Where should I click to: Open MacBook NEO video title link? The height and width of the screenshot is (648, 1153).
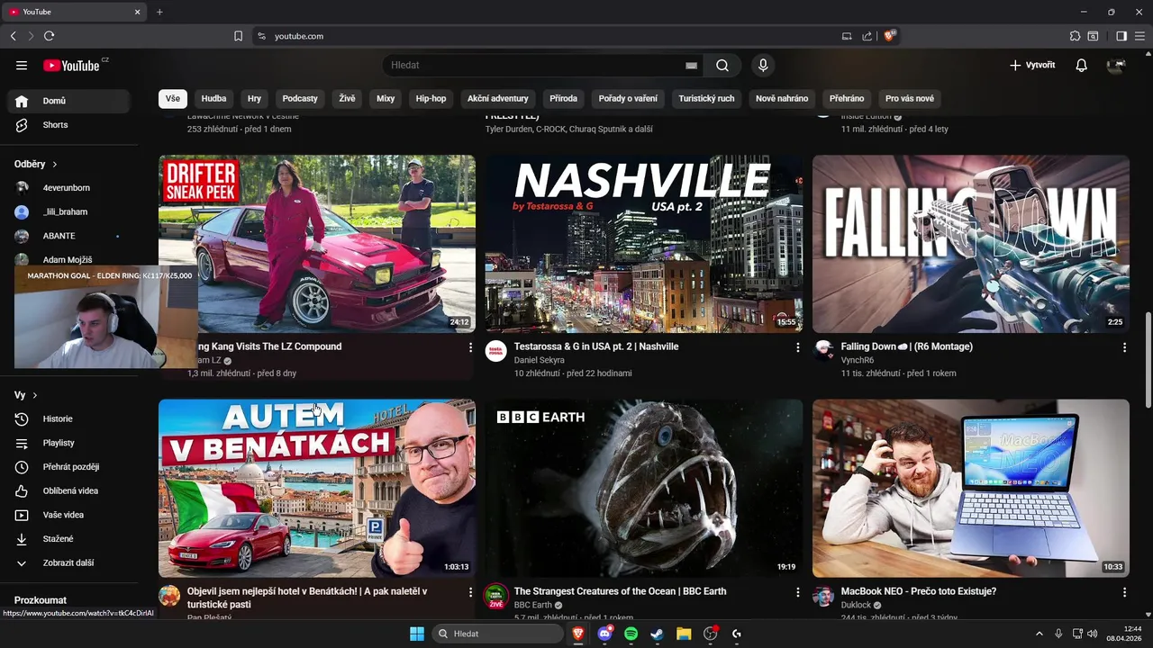(919, 591)
